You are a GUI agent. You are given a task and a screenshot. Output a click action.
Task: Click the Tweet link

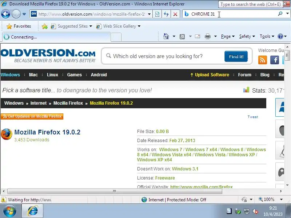(x=253, y=117)
